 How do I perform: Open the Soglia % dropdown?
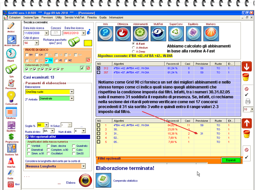click(46, 125)
